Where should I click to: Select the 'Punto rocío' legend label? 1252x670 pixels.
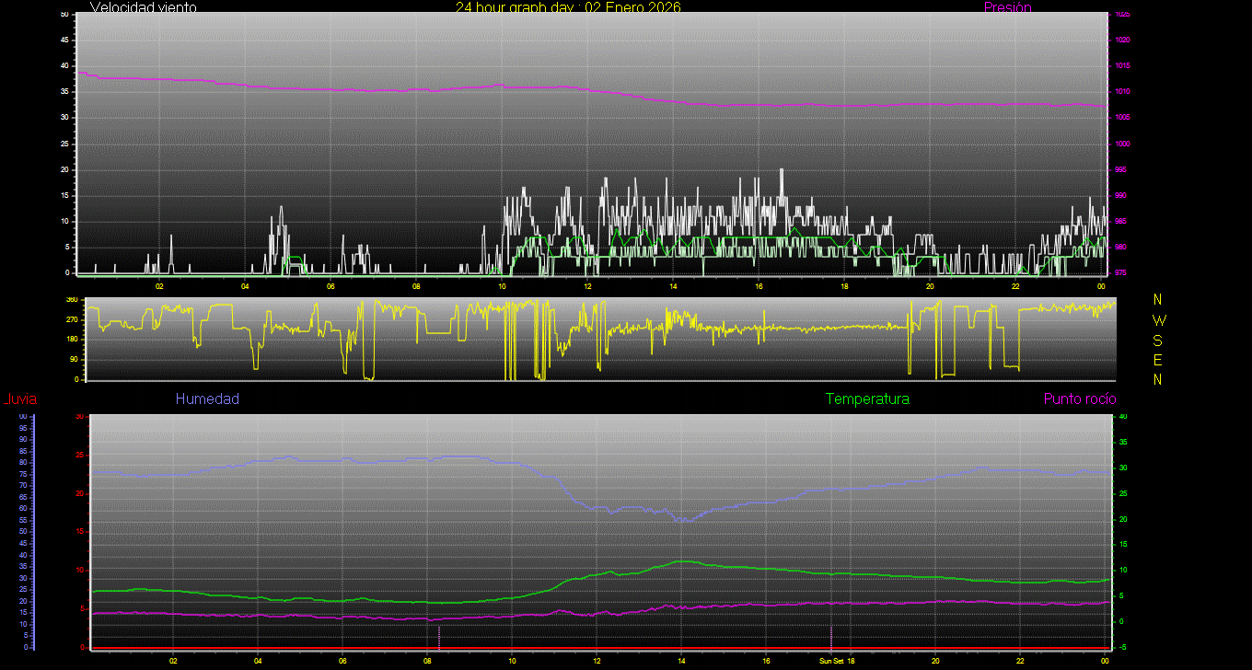click(1079, 399)
